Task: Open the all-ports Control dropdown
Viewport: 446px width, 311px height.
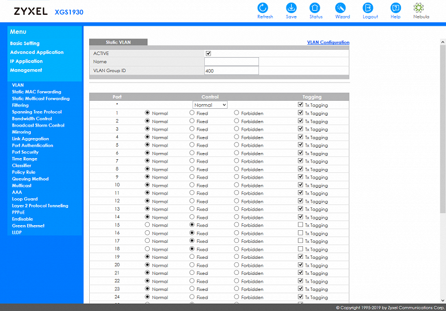Action: pos(210,105)
